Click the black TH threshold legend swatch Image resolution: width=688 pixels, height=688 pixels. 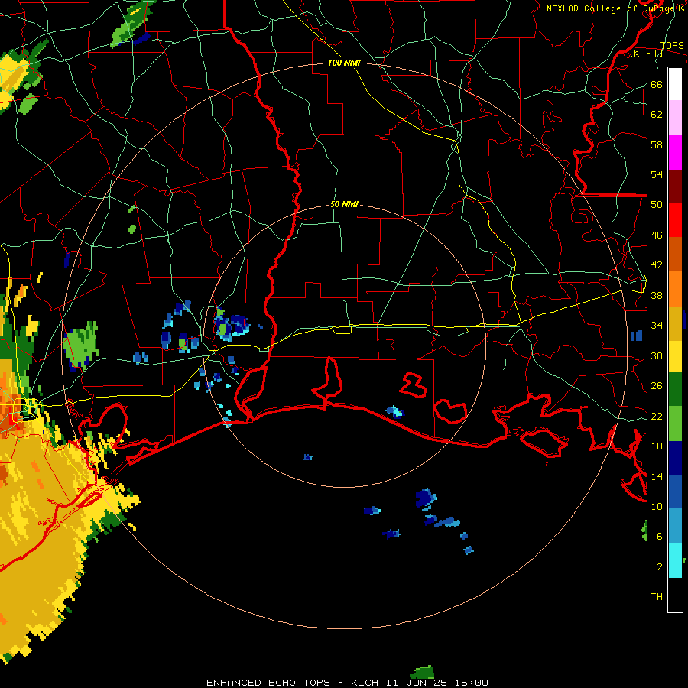675,595
